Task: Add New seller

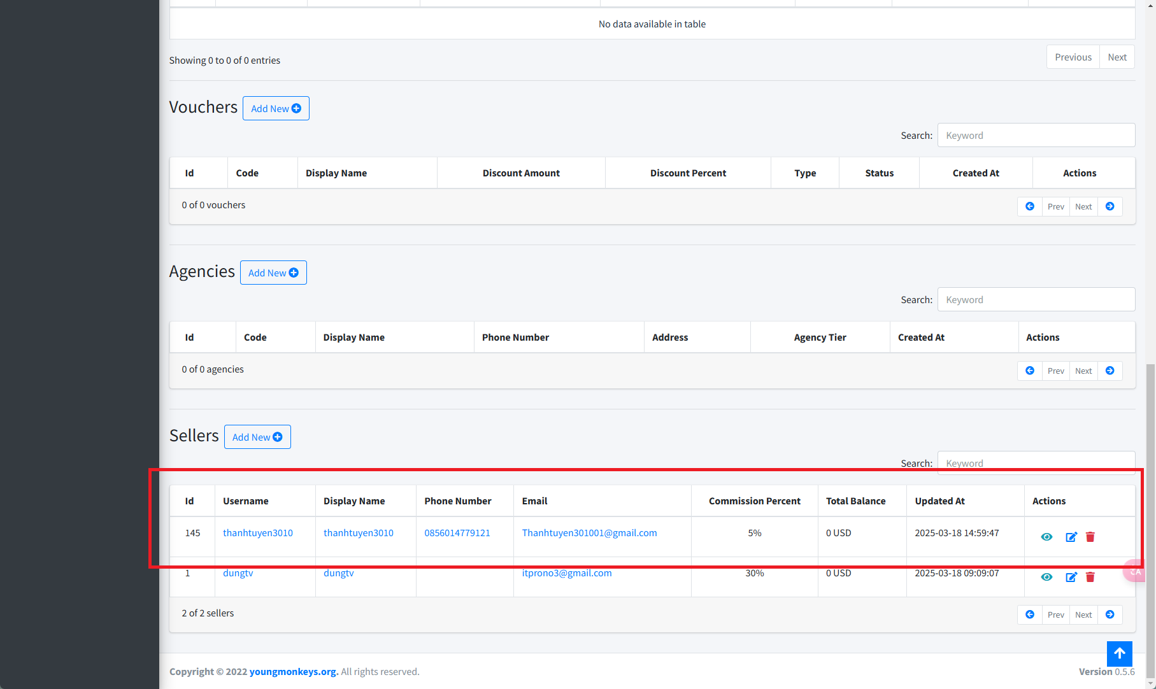Action: (257, 437)
